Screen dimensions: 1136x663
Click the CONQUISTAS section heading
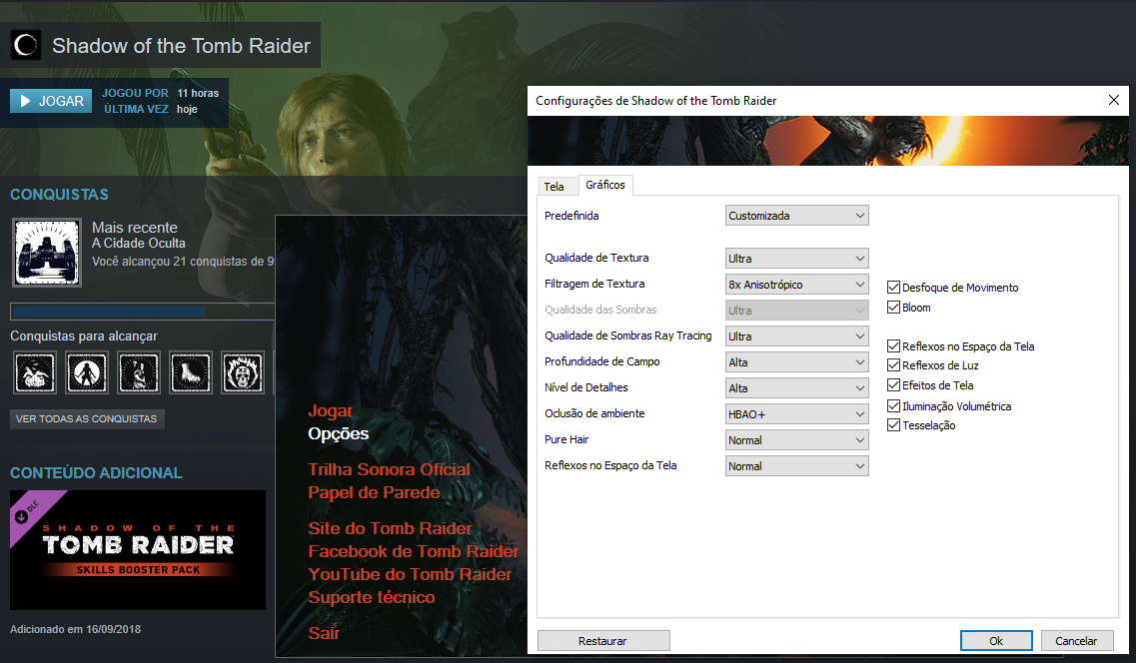pos(59,195)
